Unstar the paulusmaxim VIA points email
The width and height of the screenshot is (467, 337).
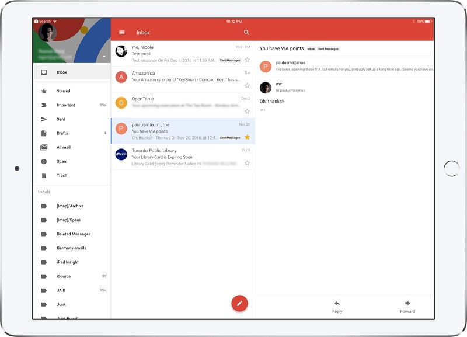[x=247, y=137]
